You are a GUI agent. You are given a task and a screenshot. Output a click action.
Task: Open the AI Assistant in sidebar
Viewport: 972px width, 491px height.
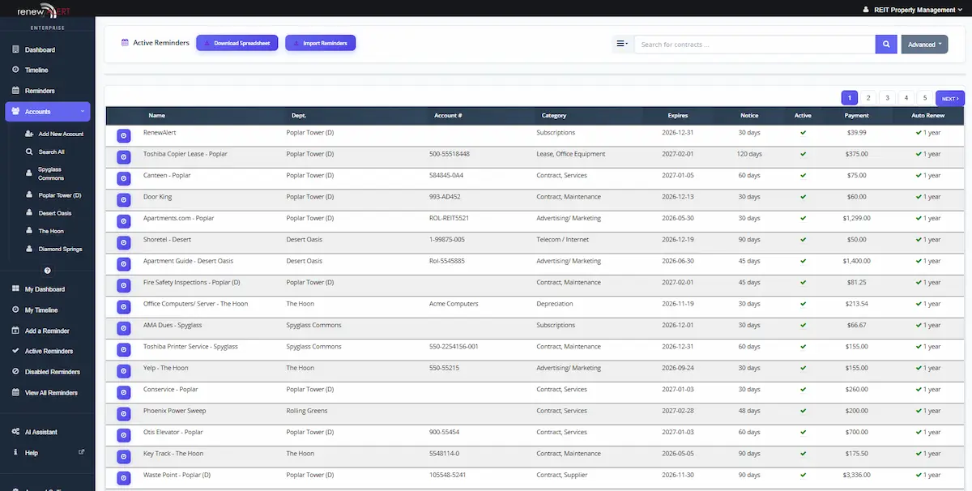pos(40,432)
